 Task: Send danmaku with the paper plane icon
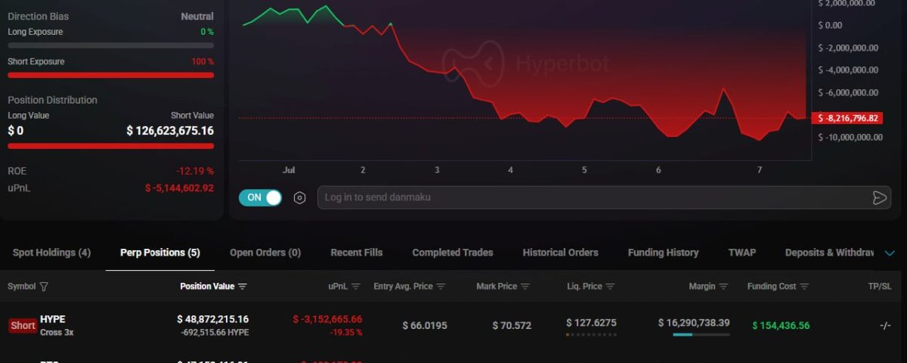click(879, 197)
